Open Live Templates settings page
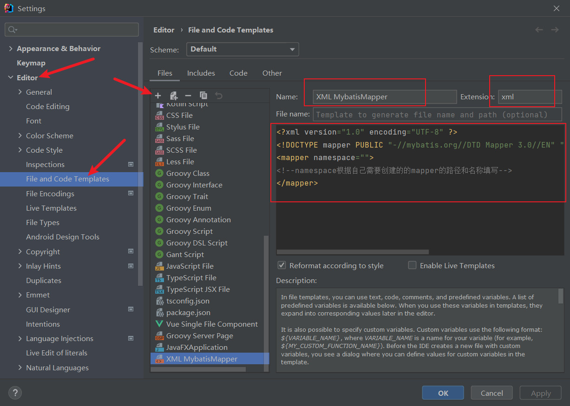The image size is (570, 406). (x=51, y=208)
